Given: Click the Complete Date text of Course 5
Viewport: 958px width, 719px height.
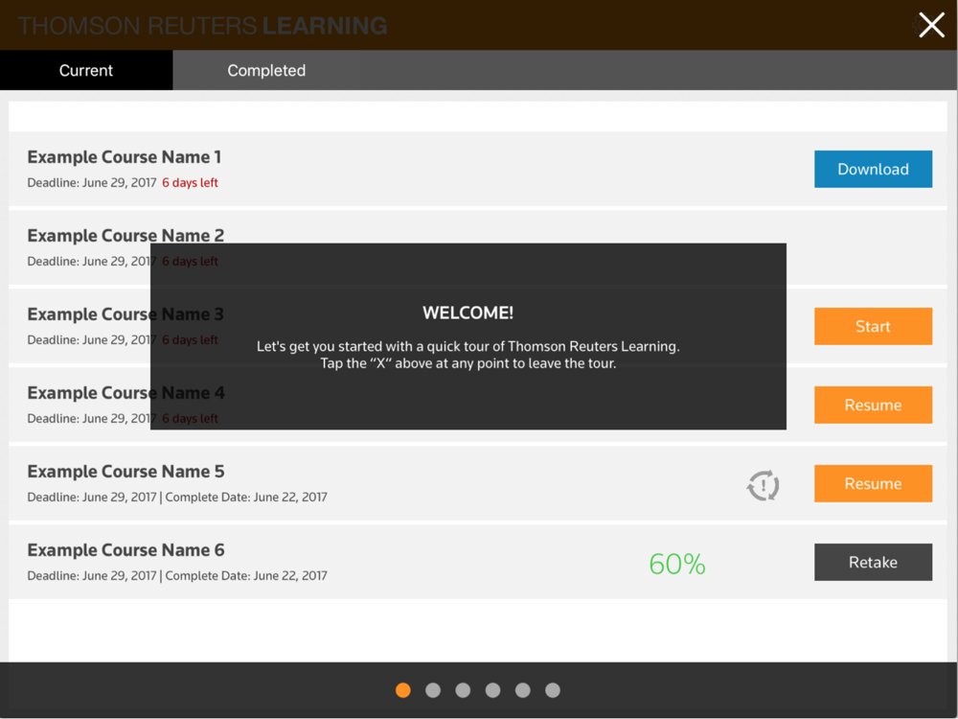Looking at the screenshot, I should pyautogui.click(x=246, y=497).
